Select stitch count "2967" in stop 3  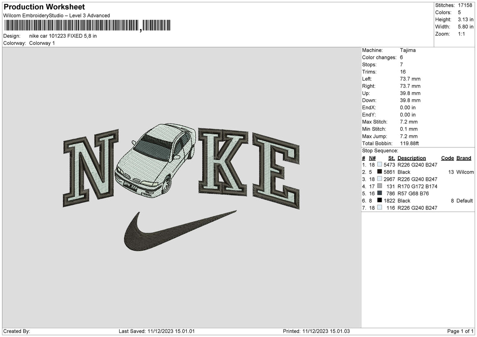coord(390,179)
